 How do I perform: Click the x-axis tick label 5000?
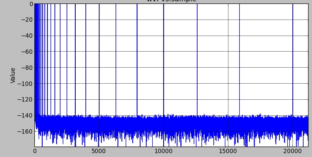pyautogui.click(x=99, y=151)
